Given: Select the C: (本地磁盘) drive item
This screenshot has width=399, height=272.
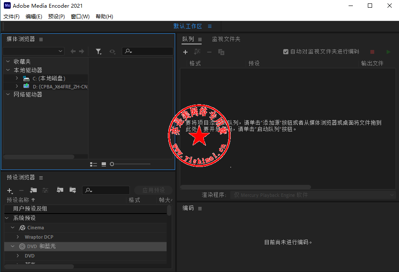Looking at the screenshot, I should click(x=49, y=79).
